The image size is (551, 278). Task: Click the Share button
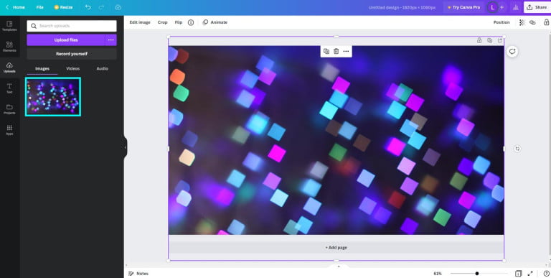537,7
